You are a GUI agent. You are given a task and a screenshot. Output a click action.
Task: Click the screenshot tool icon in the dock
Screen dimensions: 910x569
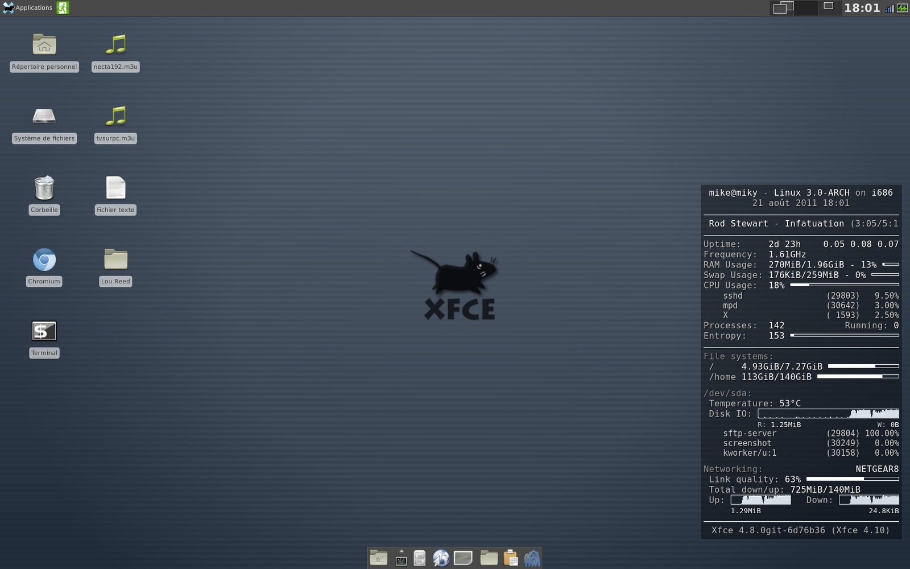[x=464, y=559]
